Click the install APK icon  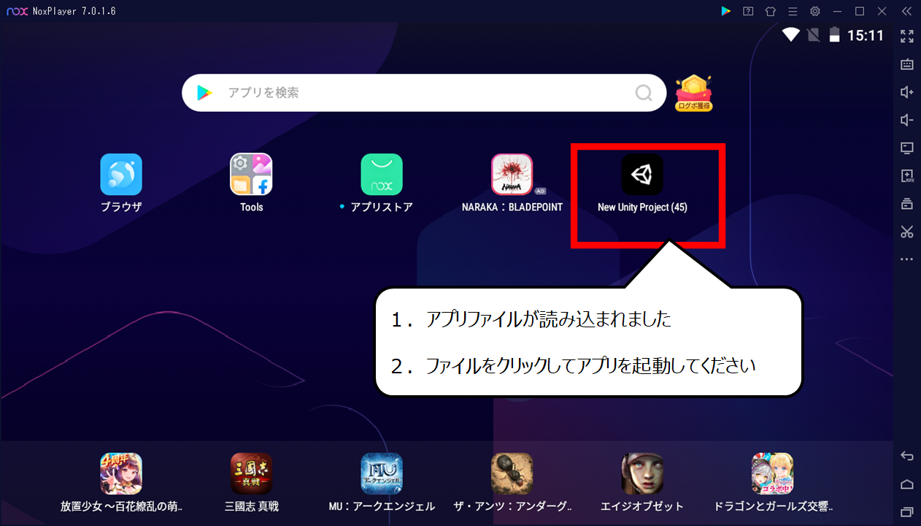click(x=907, y=176)
